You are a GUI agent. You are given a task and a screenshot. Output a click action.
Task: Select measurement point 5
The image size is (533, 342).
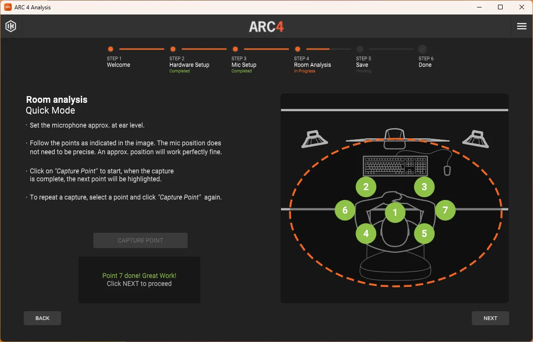coord(424,234)
